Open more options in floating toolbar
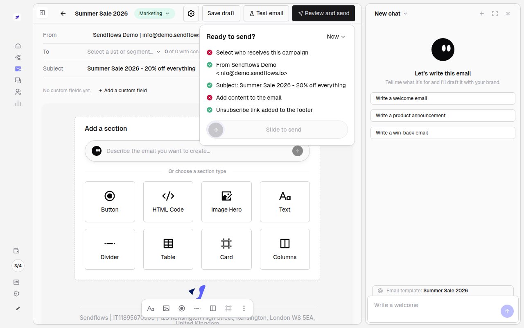The width and height of the screenshot is (524, 328). tap(244, 308)
